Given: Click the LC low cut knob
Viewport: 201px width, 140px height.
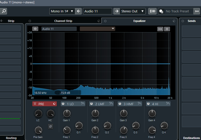Looking at the screenshot, I should point(38,113).
